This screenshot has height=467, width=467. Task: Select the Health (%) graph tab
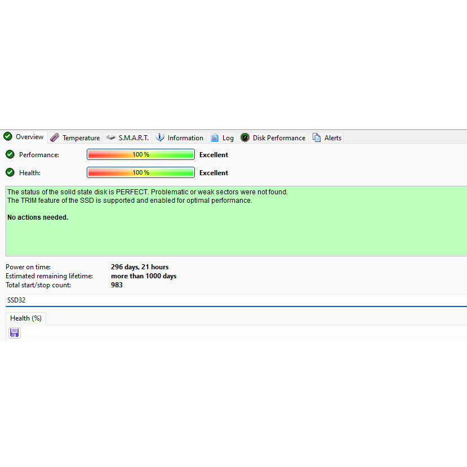coord(26,318)
